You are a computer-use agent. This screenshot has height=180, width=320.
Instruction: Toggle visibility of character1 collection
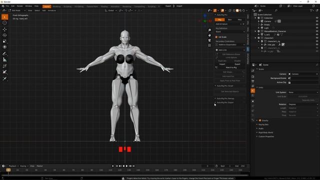click(x=317, y=38)
